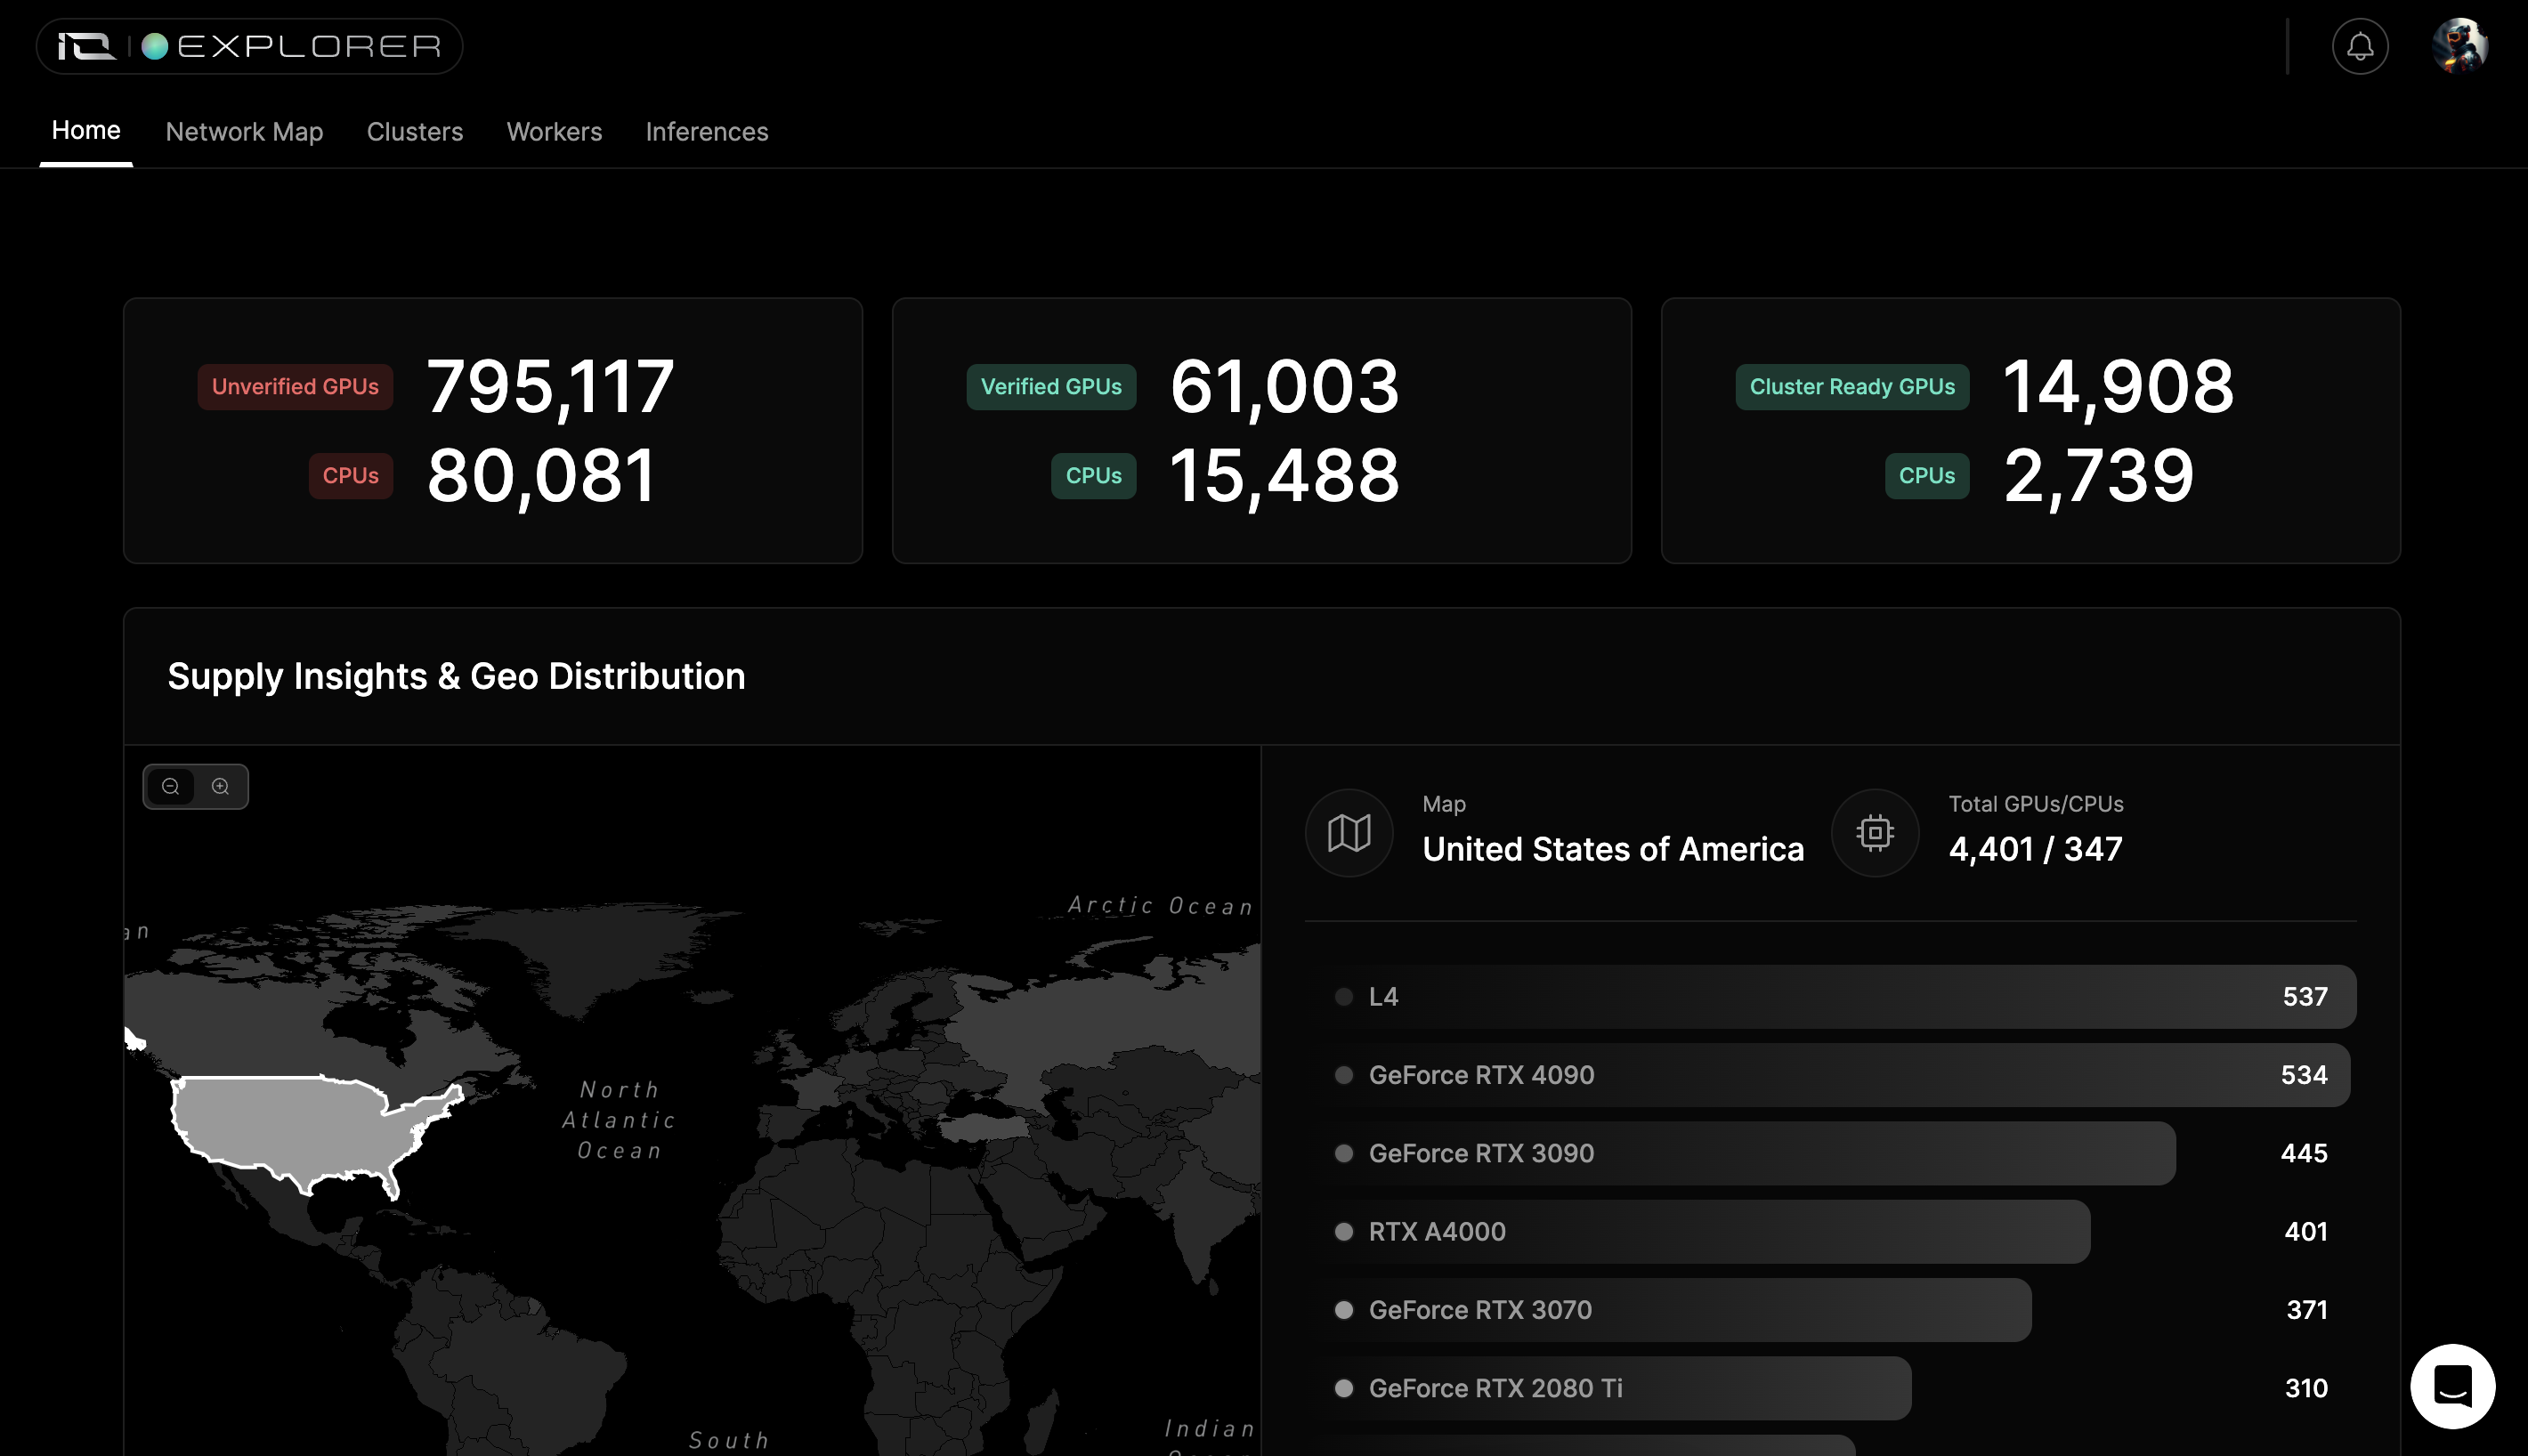
Task: Click the notification bell icon
Action: [2359, 46]
